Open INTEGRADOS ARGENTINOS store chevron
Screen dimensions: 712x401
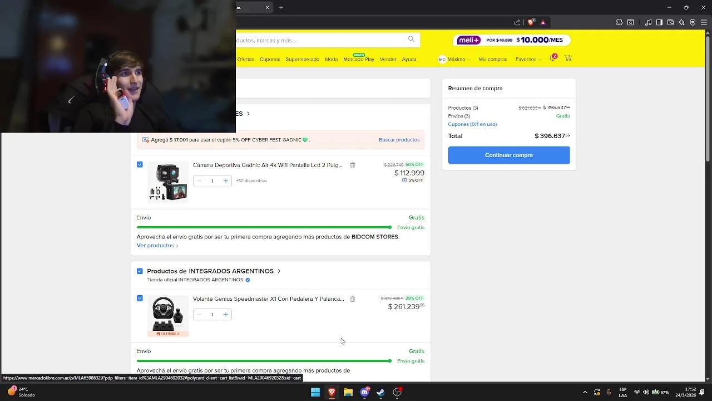click(279, 271)
